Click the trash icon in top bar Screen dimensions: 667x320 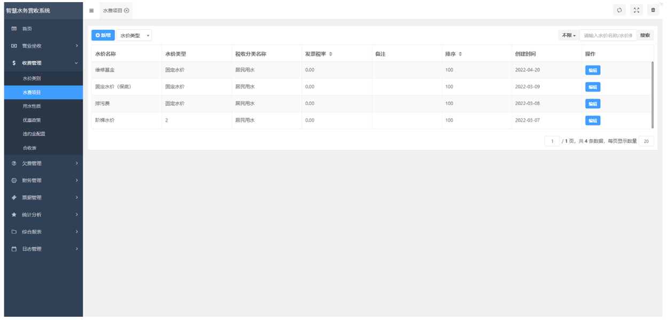pyautogui.click(x=653, y=10)
